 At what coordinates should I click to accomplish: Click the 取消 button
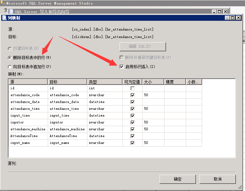217,179
